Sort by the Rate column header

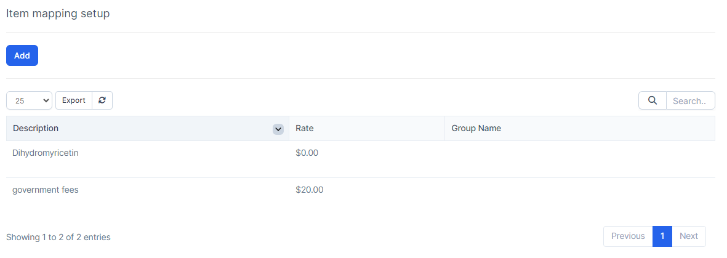click(x=305, y=128)
